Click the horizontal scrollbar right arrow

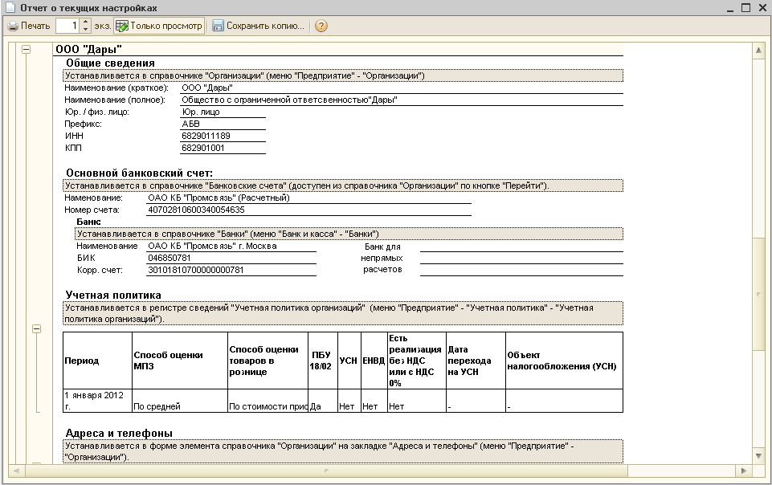[743, 471]
